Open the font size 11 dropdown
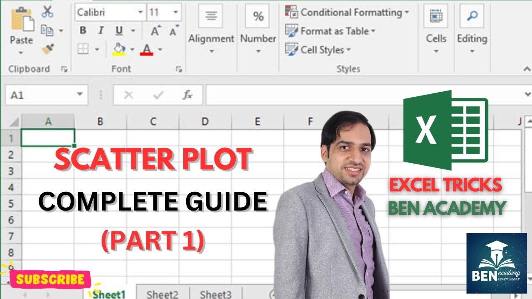 point(176,12)
